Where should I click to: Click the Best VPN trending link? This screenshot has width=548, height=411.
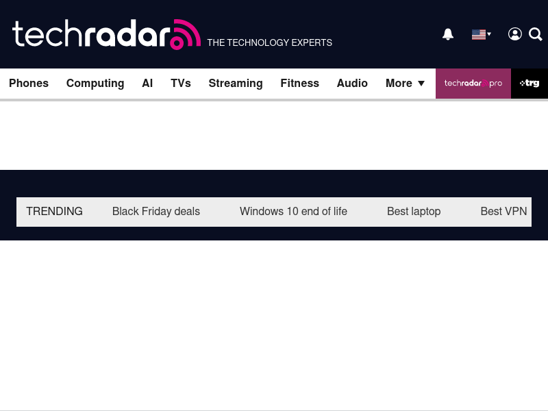pos(503,212)
